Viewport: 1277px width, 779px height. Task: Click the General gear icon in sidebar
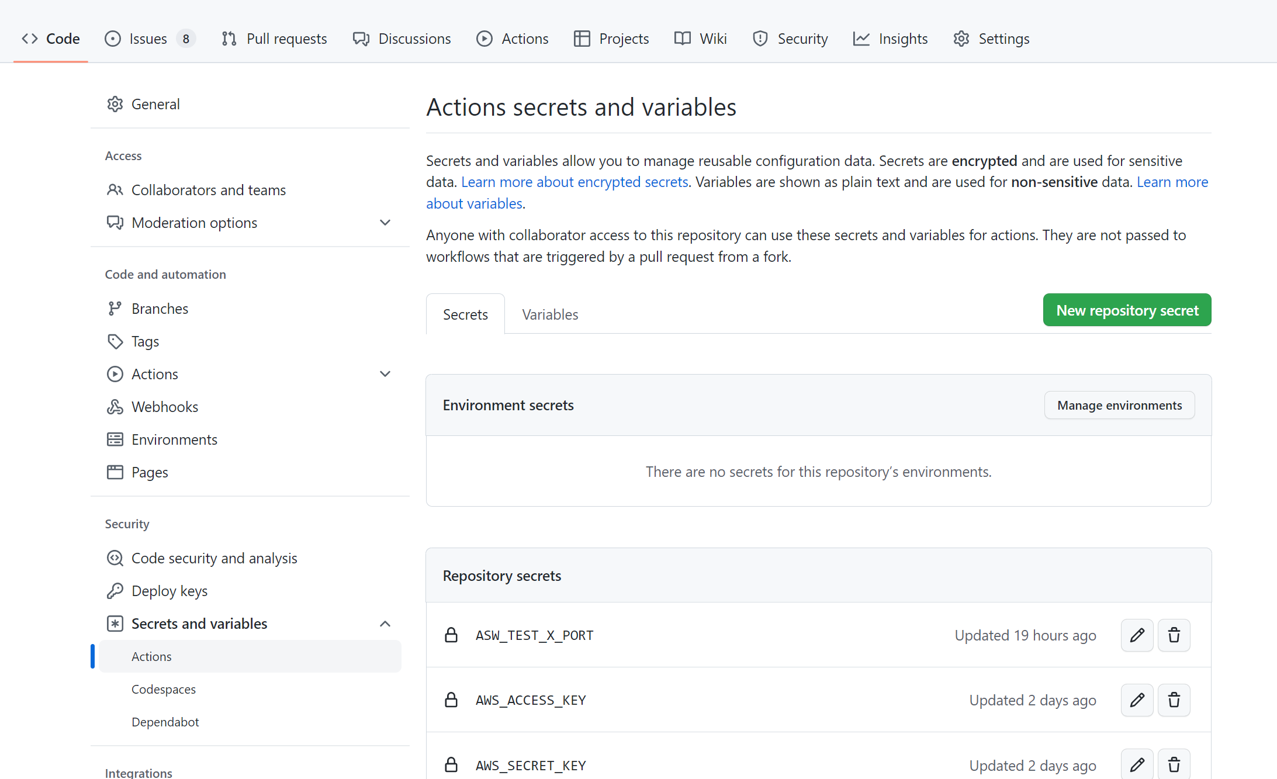115,104
